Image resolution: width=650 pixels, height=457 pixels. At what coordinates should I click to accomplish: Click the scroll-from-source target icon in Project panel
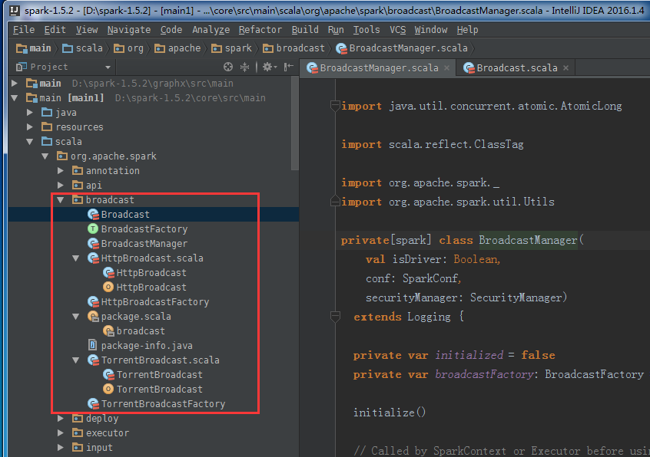point(228,67)
